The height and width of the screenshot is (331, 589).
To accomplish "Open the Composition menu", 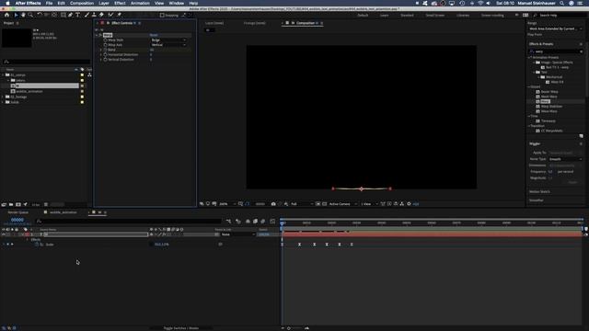I will click(x=82, y=3).
